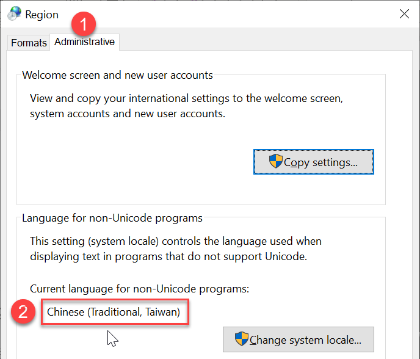Image resolution: width=420 pixels, height=359 pixels.
Task: Click 'Welcome screen and new user accounts' heading
Action: click(117, 75)
